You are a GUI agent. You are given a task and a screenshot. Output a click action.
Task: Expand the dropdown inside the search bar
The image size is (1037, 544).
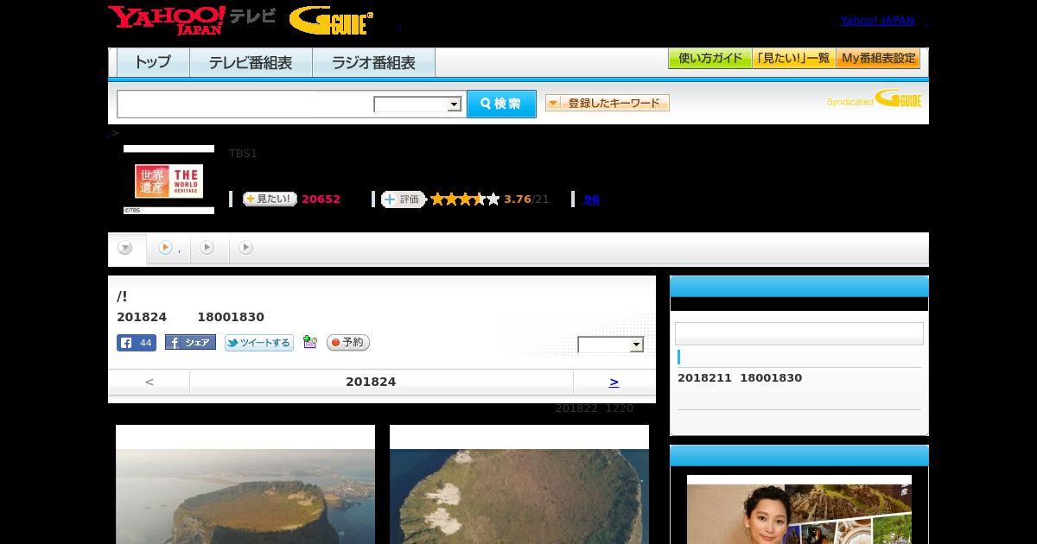pyautogui.click(x=417, y=104)
